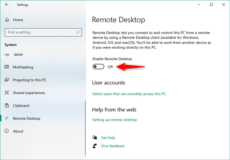The height and width of the screenshot is (160, 230).
Task: Minimize the Settings window
Action: pyautogui.click(x=199, y=5)
